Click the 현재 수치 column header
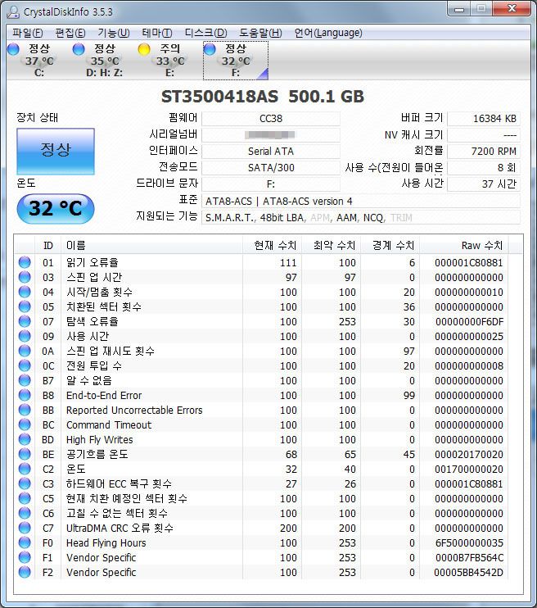 272,246
